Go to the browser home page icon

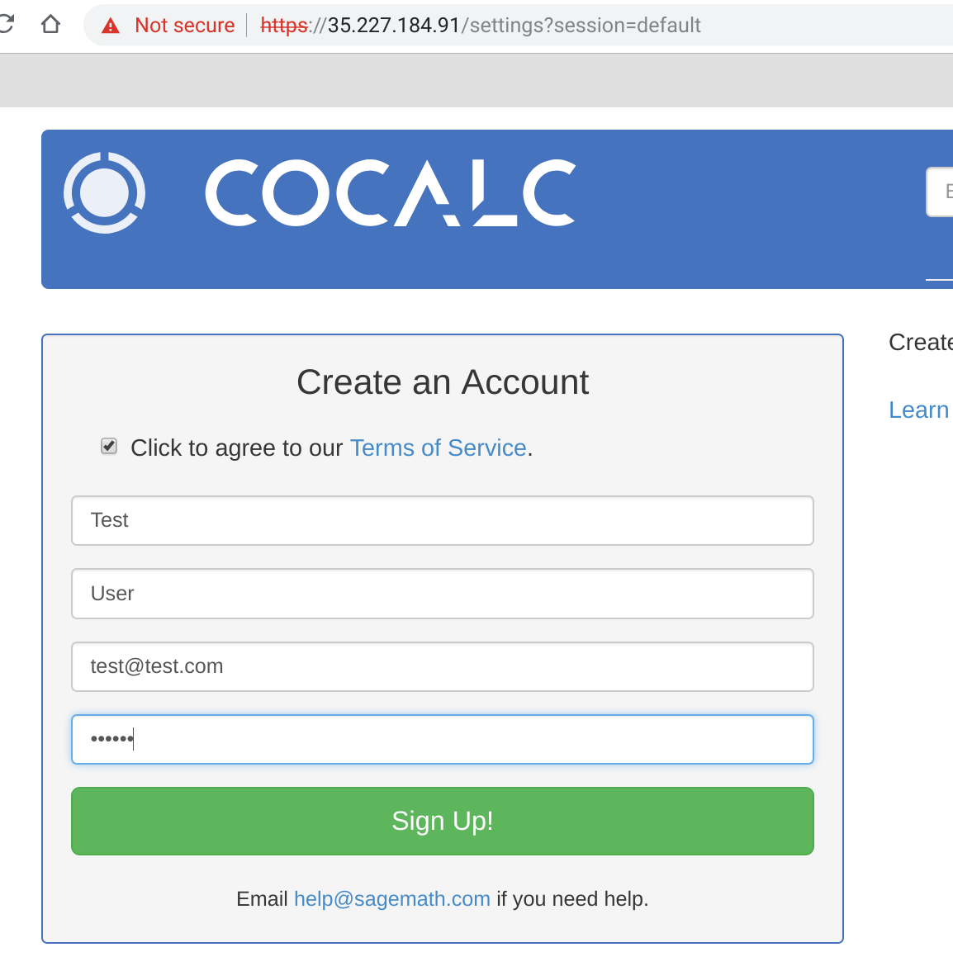(50, 25)
